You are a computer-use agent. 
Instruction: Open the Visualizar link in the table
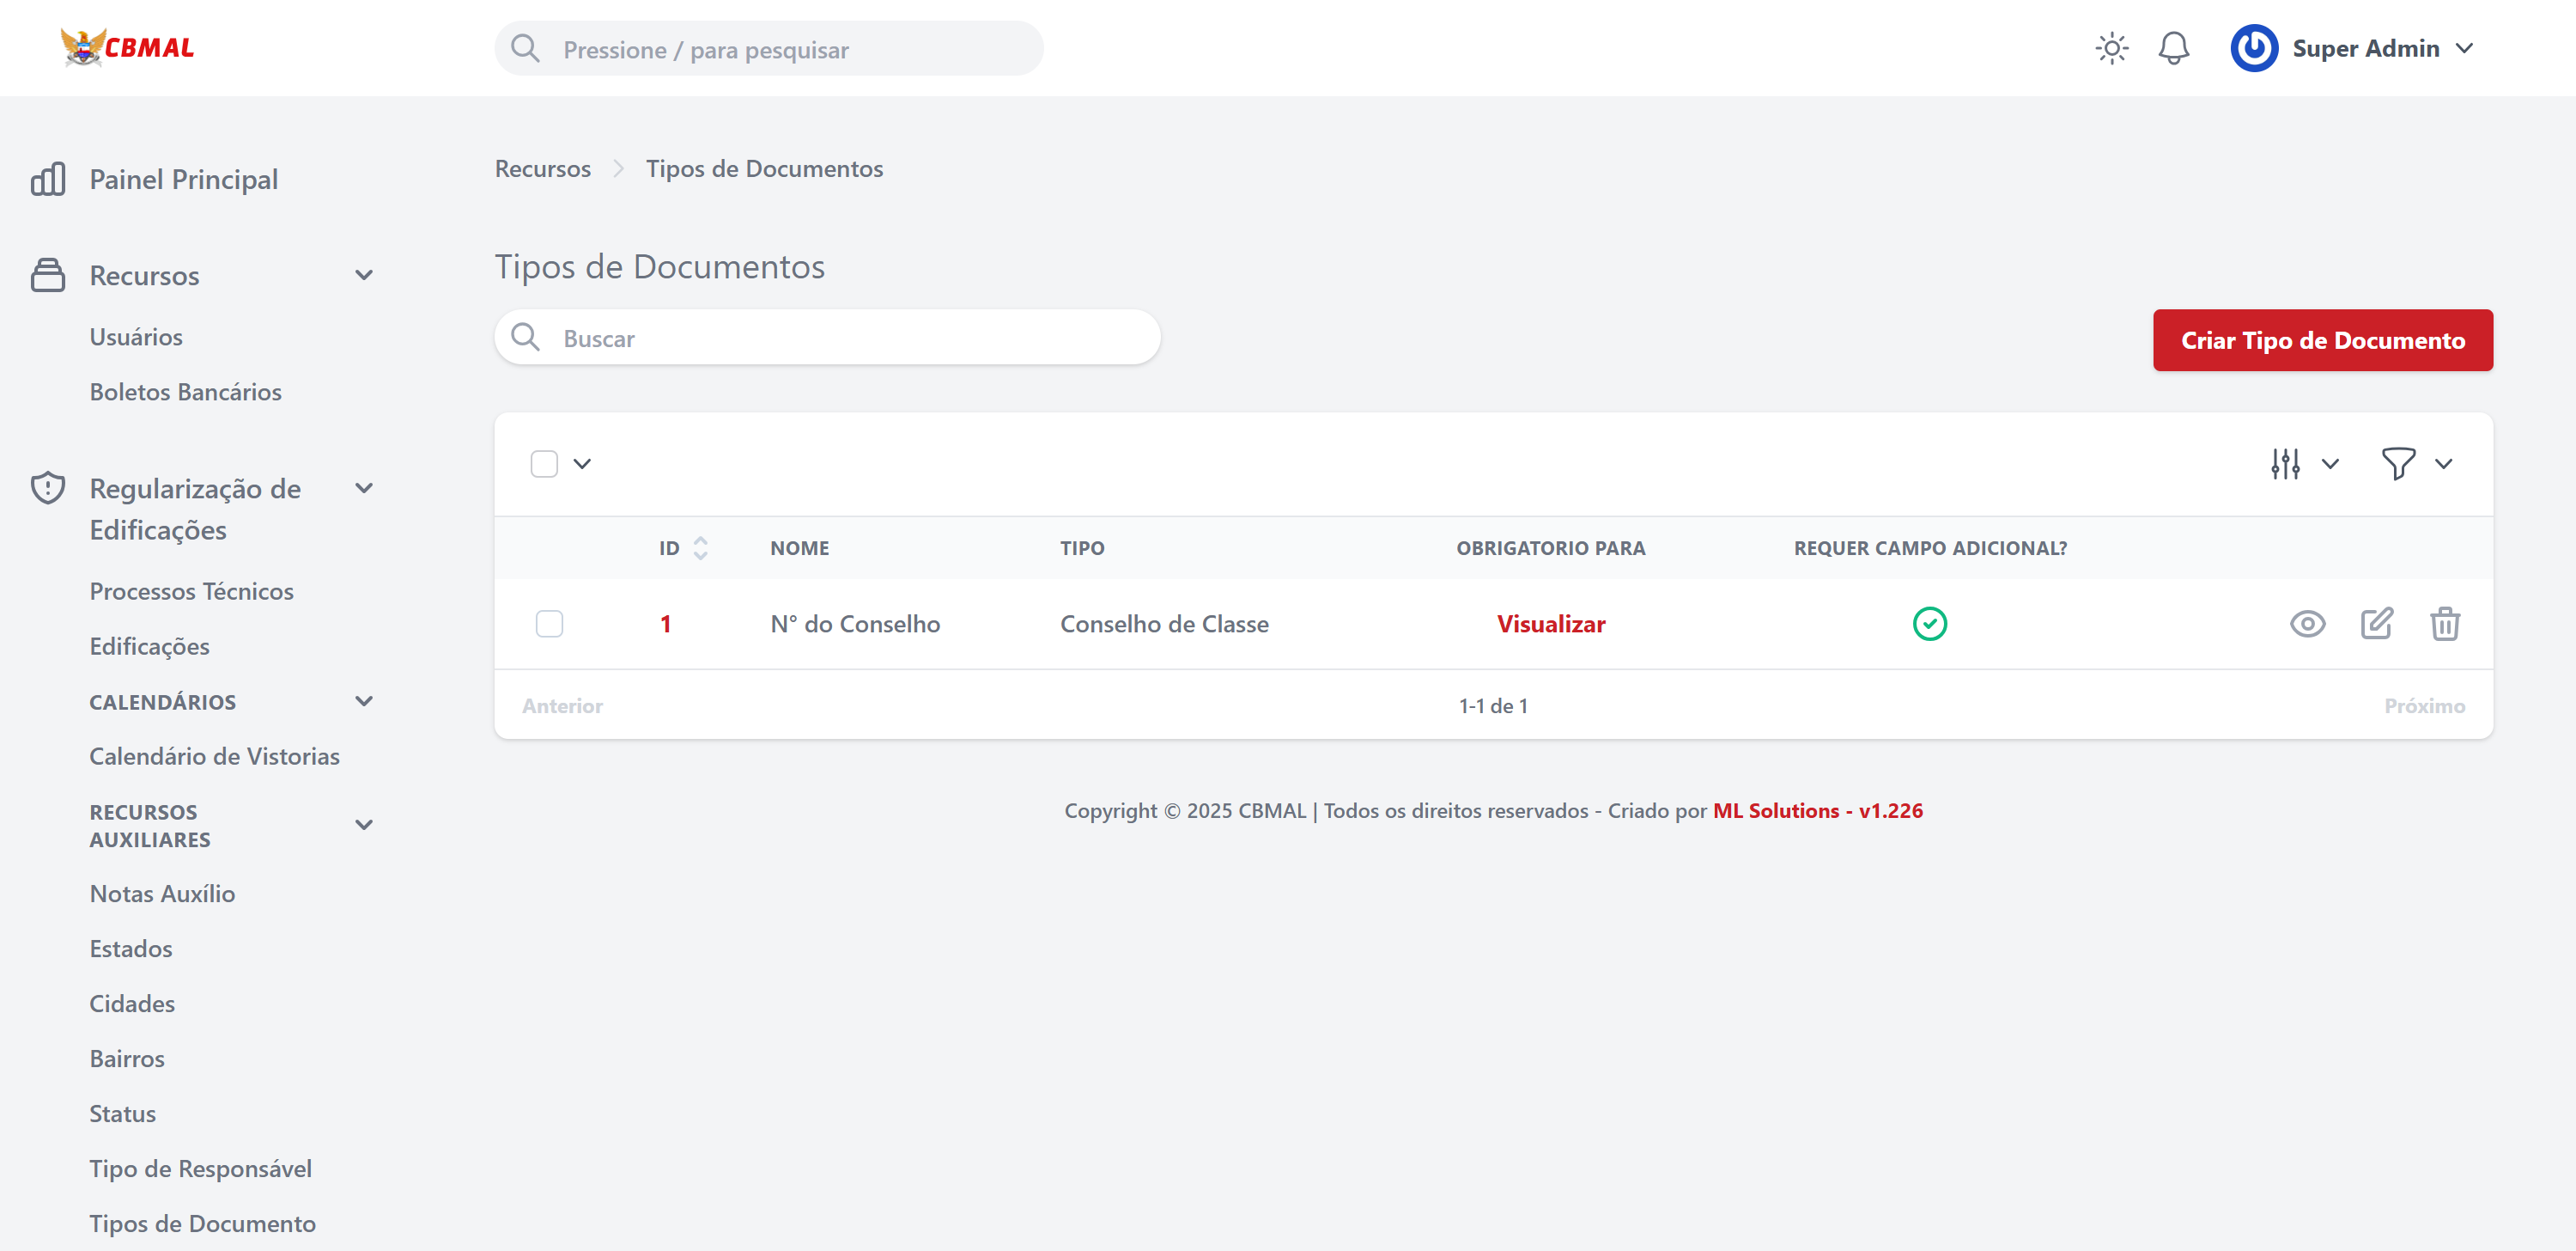(x=1550, y=623)
